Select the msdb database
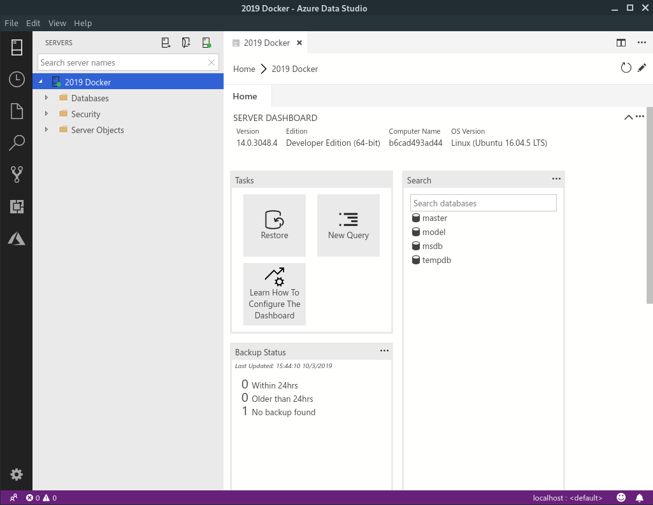Viewport: 653px width, 505px height. click(x=432, y=246)
